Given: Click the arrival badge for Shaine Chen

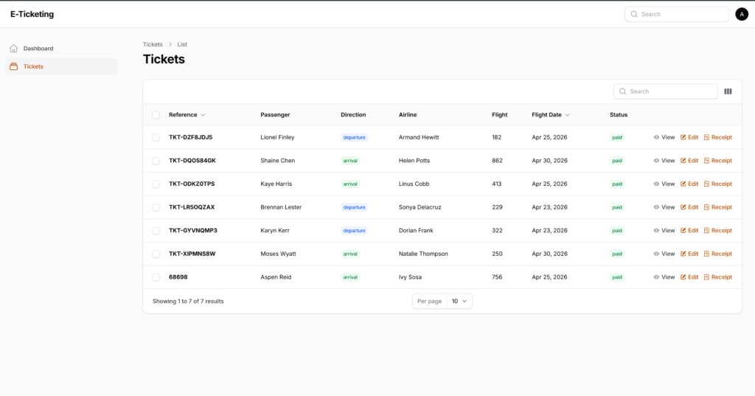Looking at the screenshot, I should (x=350, y=161).
